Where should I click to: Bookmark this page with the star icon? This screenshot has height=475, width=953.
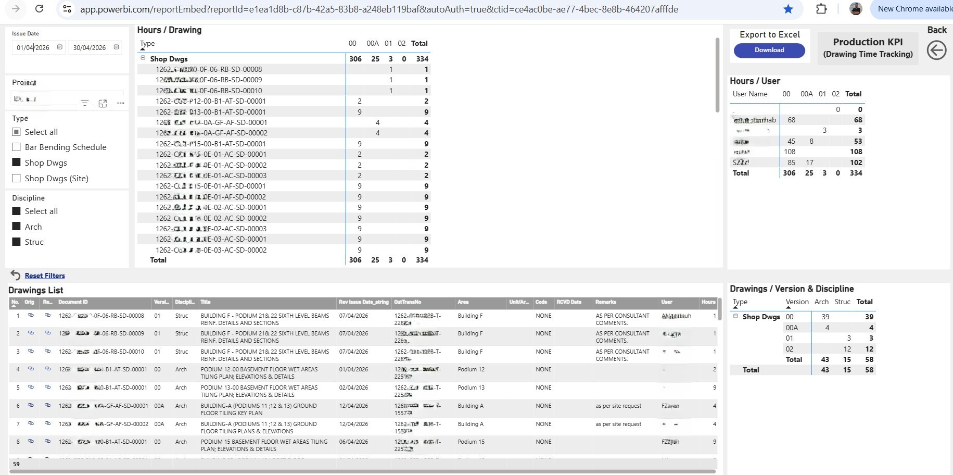click(x=788, y=9)
